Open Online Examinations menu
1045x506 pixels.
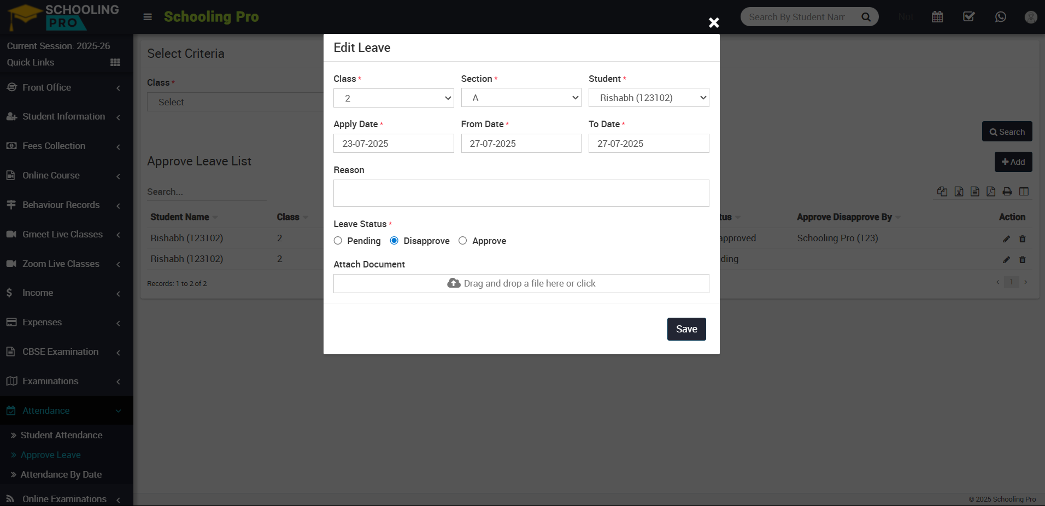coord(67,499)
